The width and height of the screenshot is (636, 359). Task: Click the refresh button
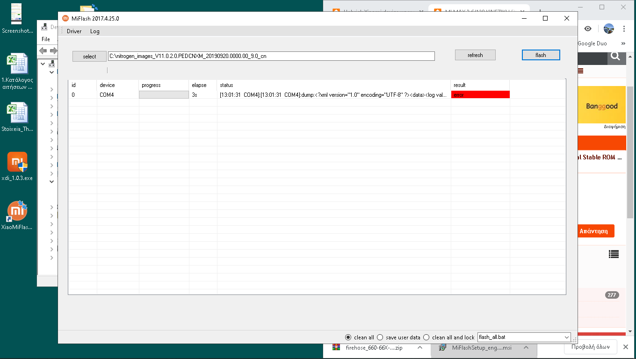pyautogui.click(x=475, y=55)
